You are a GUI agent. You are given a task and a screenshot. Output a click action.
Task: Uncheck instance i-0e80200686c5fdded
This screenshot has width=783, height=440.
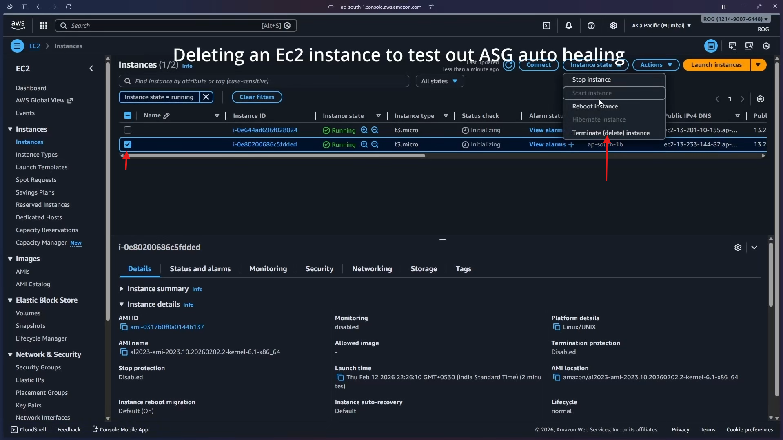127,144
